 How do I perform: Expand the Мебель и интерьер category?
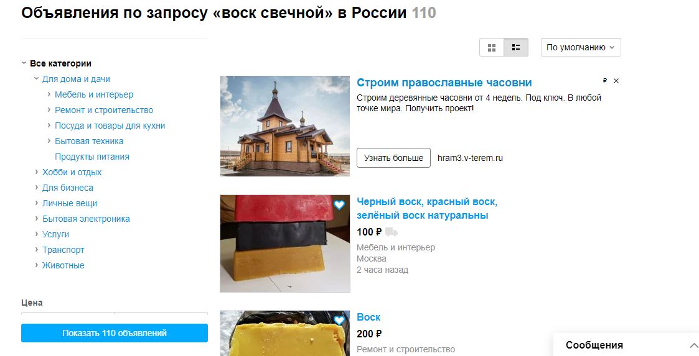point(49,94)
